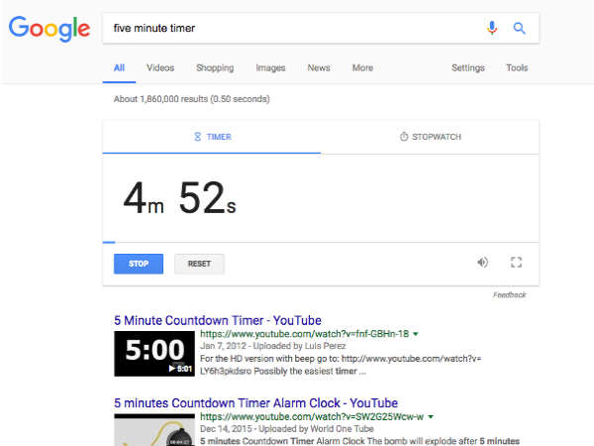Open the More search categories menu
Image resolution: width=594 pixels, height=446 pixels.
[x=362, y=67]
